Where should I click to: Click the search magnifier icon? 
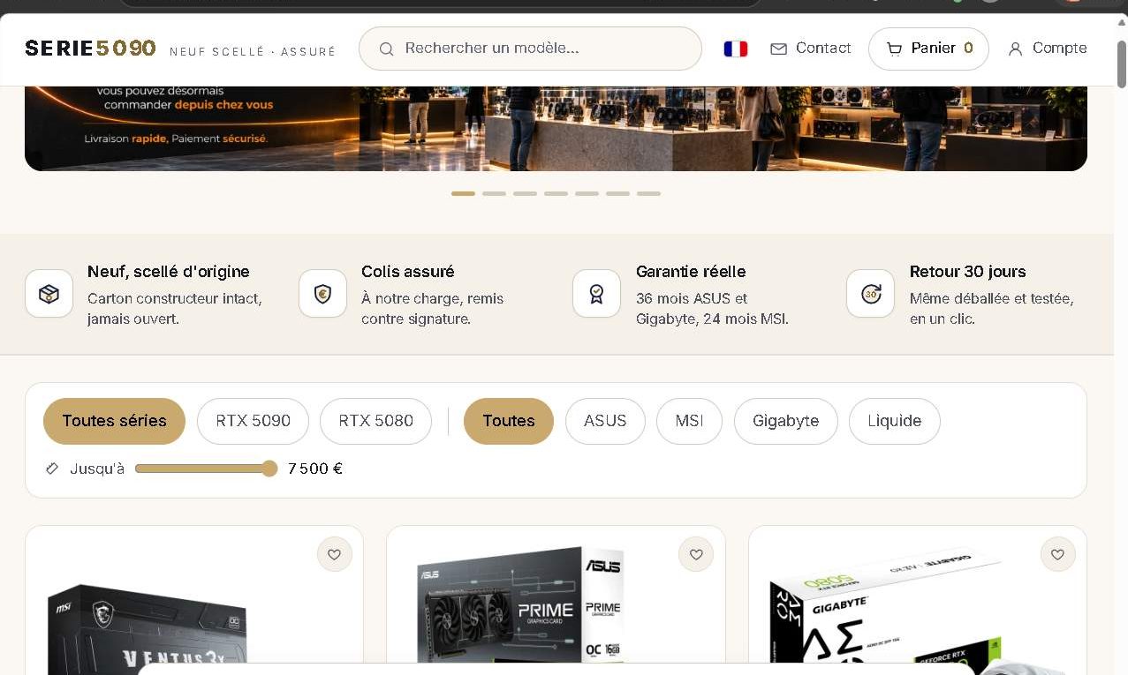point(386,49)
